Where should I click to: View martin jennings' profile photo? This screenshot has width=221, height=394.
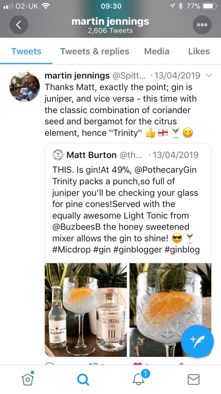pyautogui.click(x=25, y=86)
